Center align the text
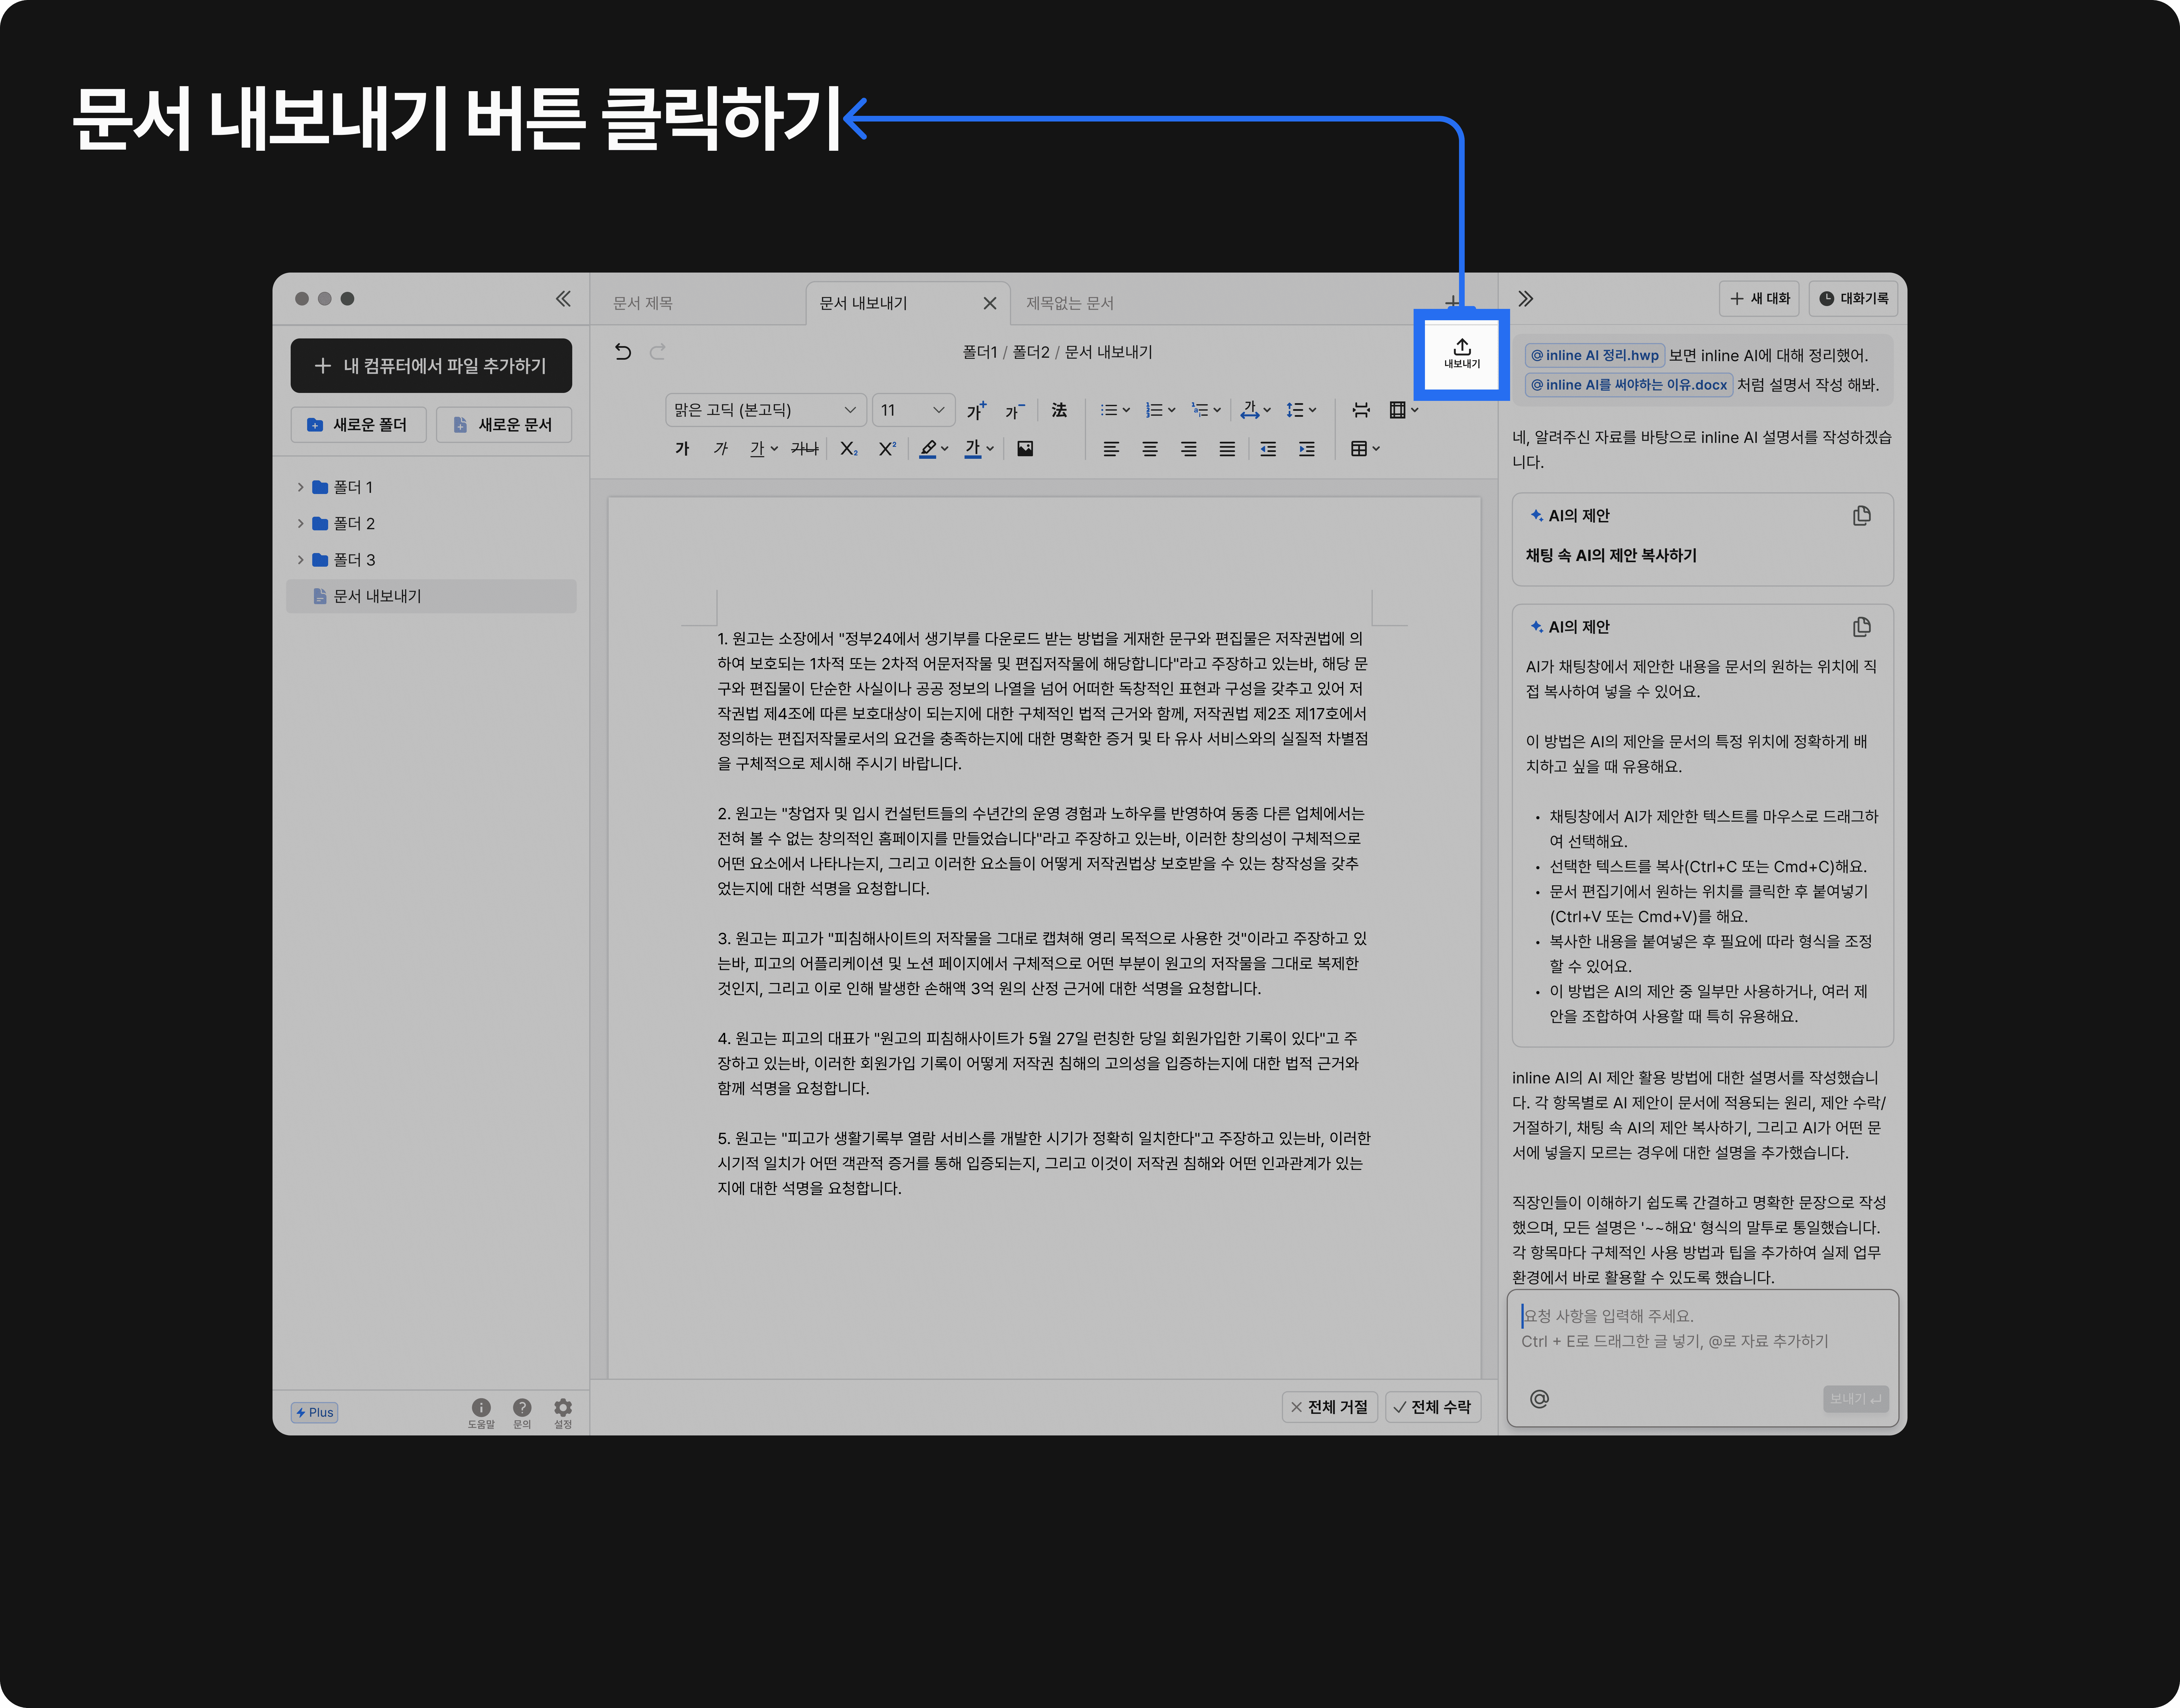 pos(1150,449)
